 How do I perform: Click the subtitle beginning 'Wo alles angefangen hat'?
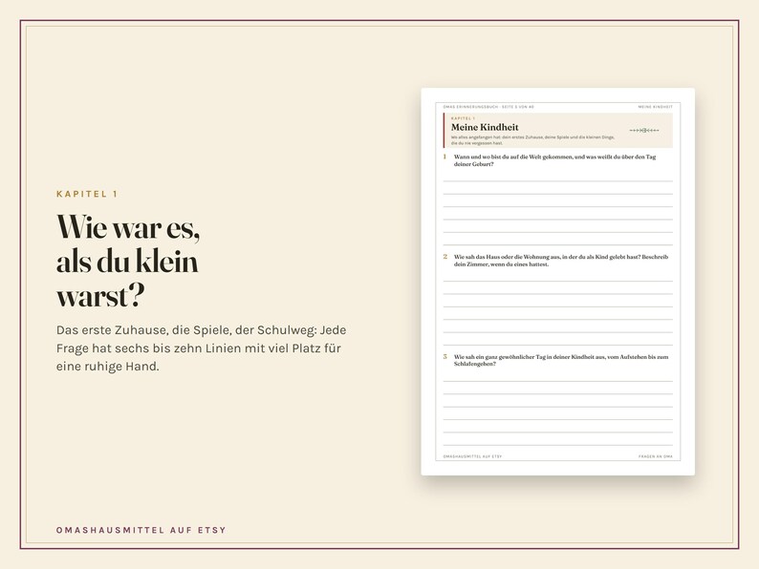[532, 140]
